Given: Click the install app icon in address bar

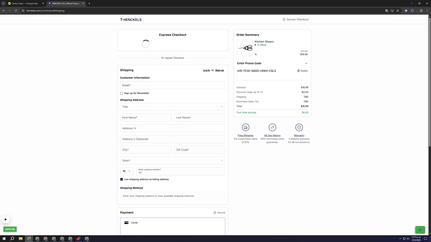Looking at the screenshot, I should (392, 11).
